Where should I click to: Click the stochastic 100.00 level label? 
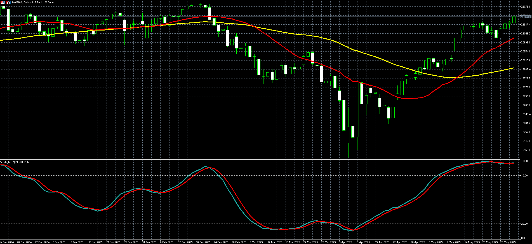coord(525,161)
